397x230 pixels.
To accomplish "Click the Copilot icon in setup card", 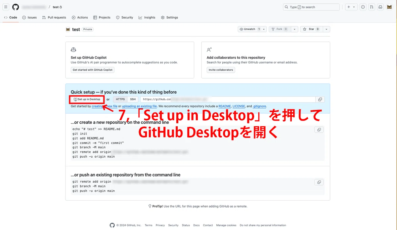I will (73, 50).
